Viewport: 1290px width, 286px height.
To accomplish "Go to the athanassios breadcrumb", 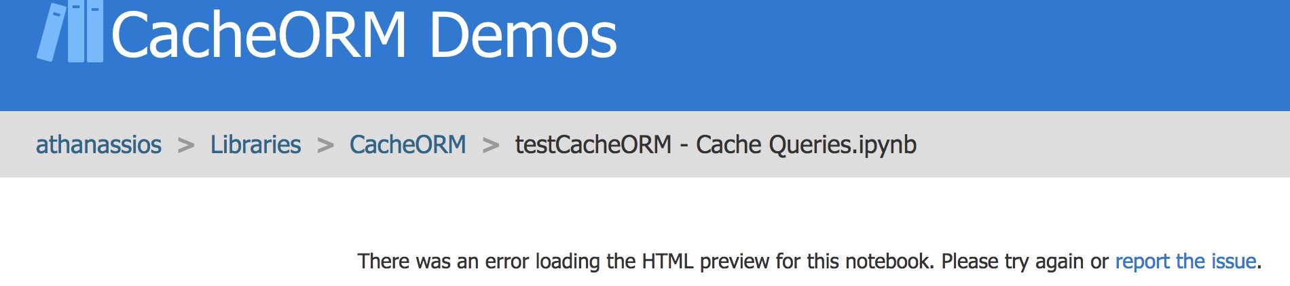I will [x=98, y=145].
